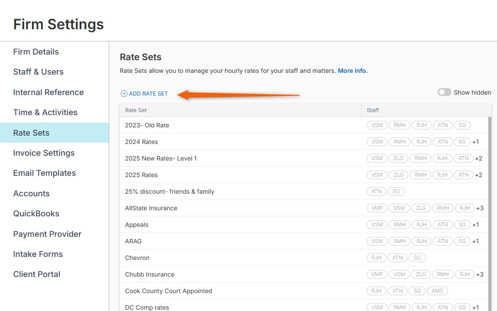Click the rate sets list vertical scrollbar
Image resolution: width=497 pixels, height=311 pixels.
pos(490,209)
